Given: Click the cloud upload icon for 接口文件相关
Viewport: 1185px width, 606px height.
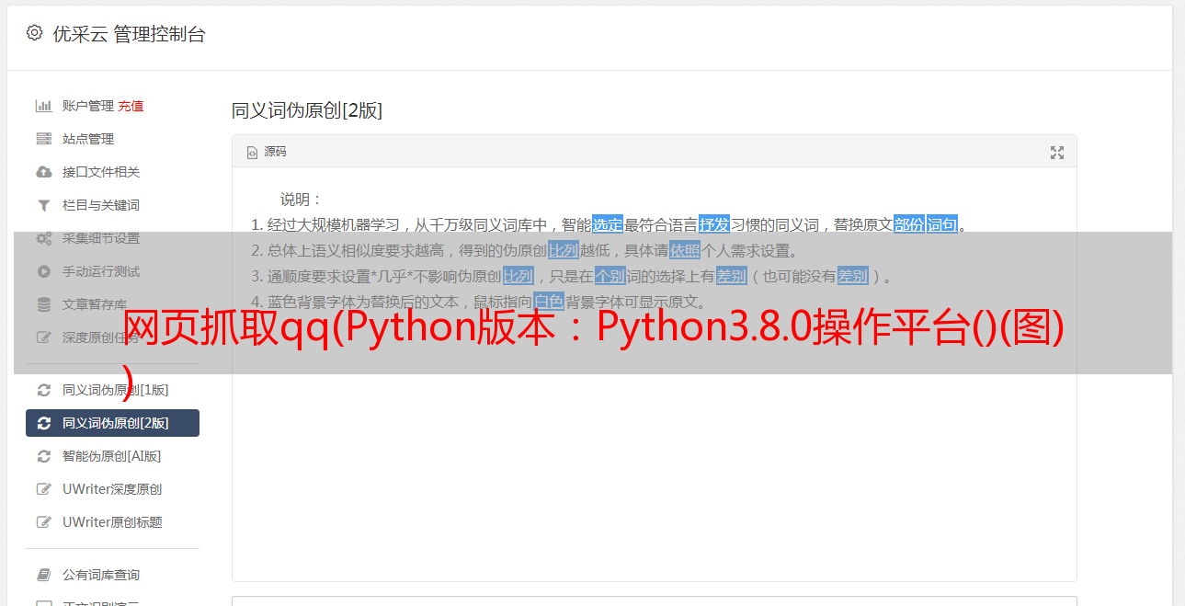Looking at the screenshot, I should click(43, 172).
